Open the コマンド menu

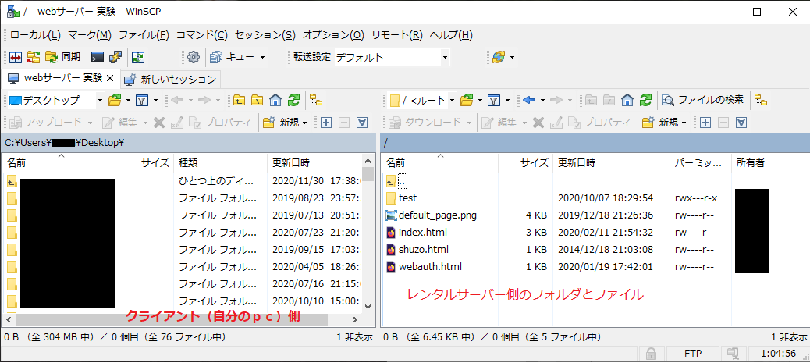click(x=202, y=35)
